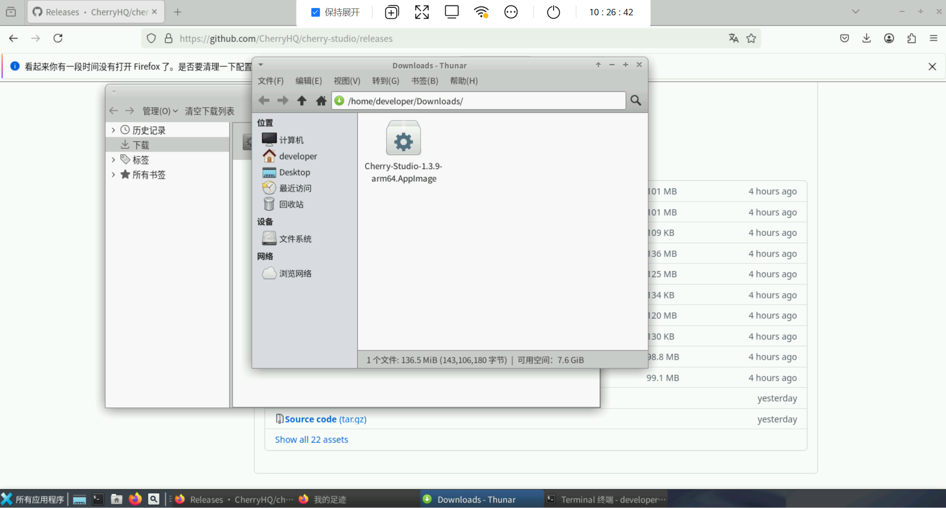Go forward in Thunar navigation
The height and width of the screenshot is (508, 946).
pos(283,101)
